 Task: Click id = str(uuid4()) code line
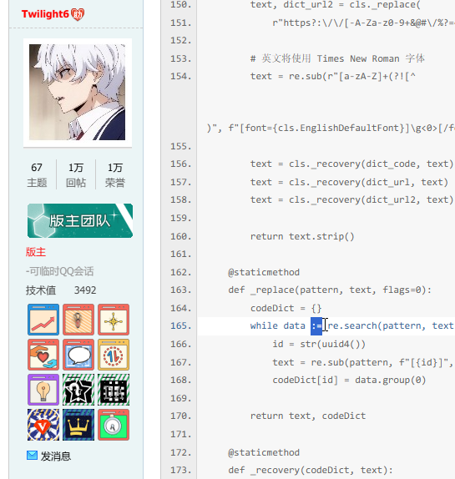[319, 345]
